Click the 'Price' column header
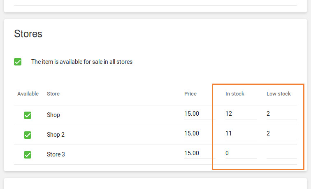311x189 pixels. pos(190,94)
